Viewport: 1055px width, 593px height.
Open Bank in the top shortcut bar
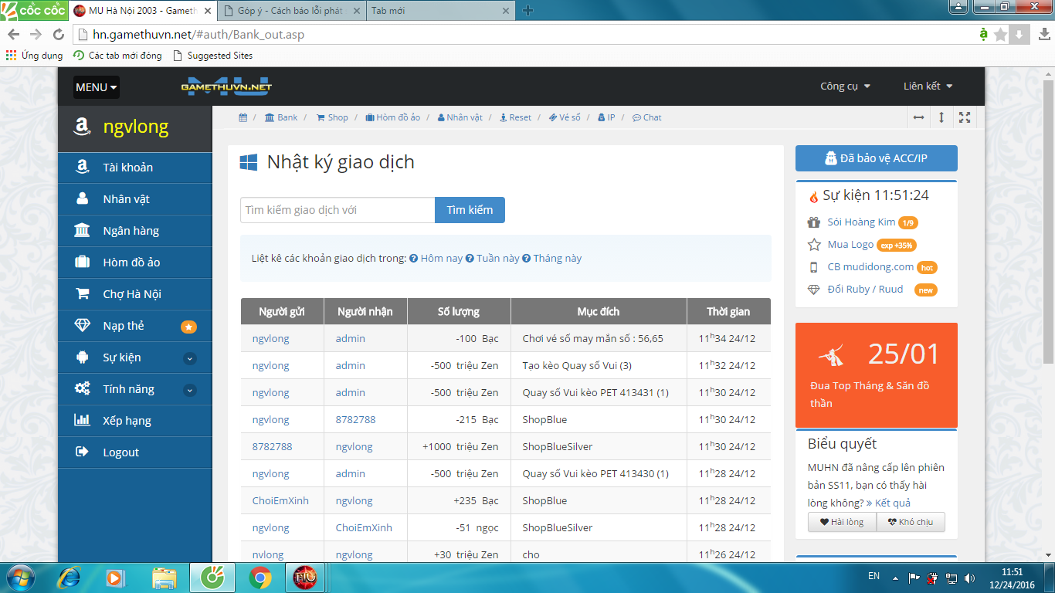[x=281, y=117]
